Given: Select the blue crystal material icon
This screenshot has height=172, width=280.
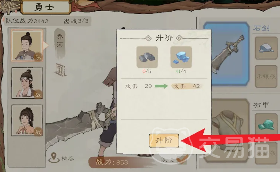Looking at the screenshot, I should click(181, 57).
